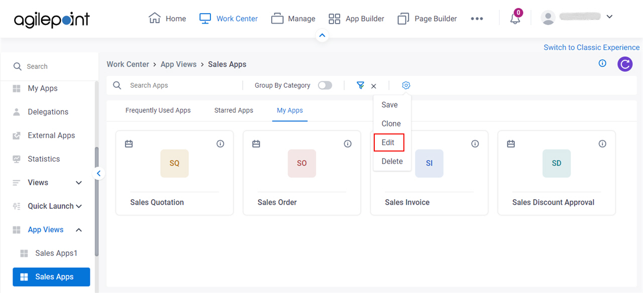Clear the filter with X icon
Viewport: 643px width, 293px height.
click(374, 86)
